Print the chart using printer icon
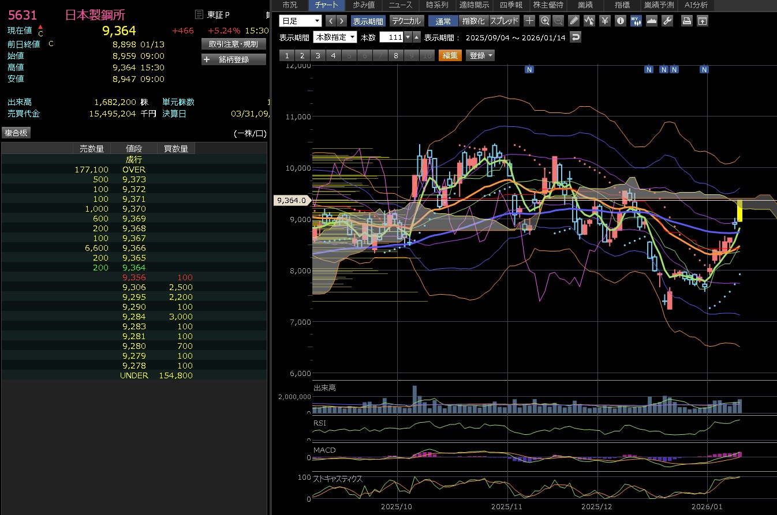The width and height of the screenshot is (777, 515). [x=686, y=21]
